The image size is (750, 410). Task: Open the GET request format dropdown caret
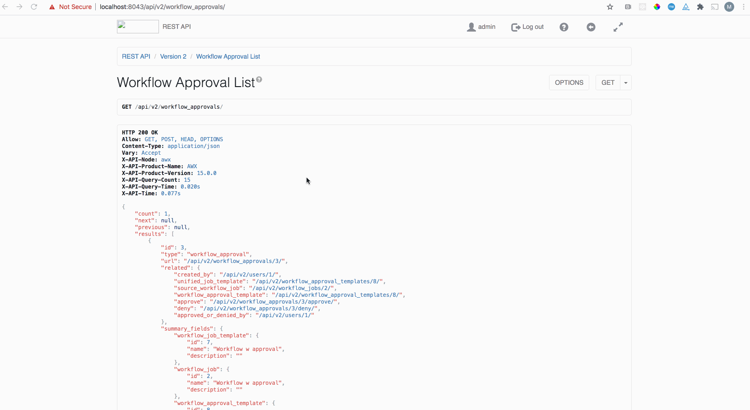[626, 83]
